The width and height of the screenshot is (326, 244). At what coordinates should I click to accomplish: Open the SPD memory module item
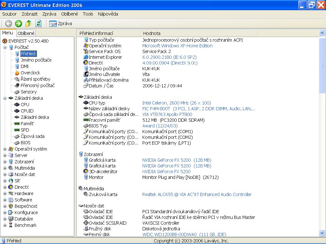(x=25, y=130)
